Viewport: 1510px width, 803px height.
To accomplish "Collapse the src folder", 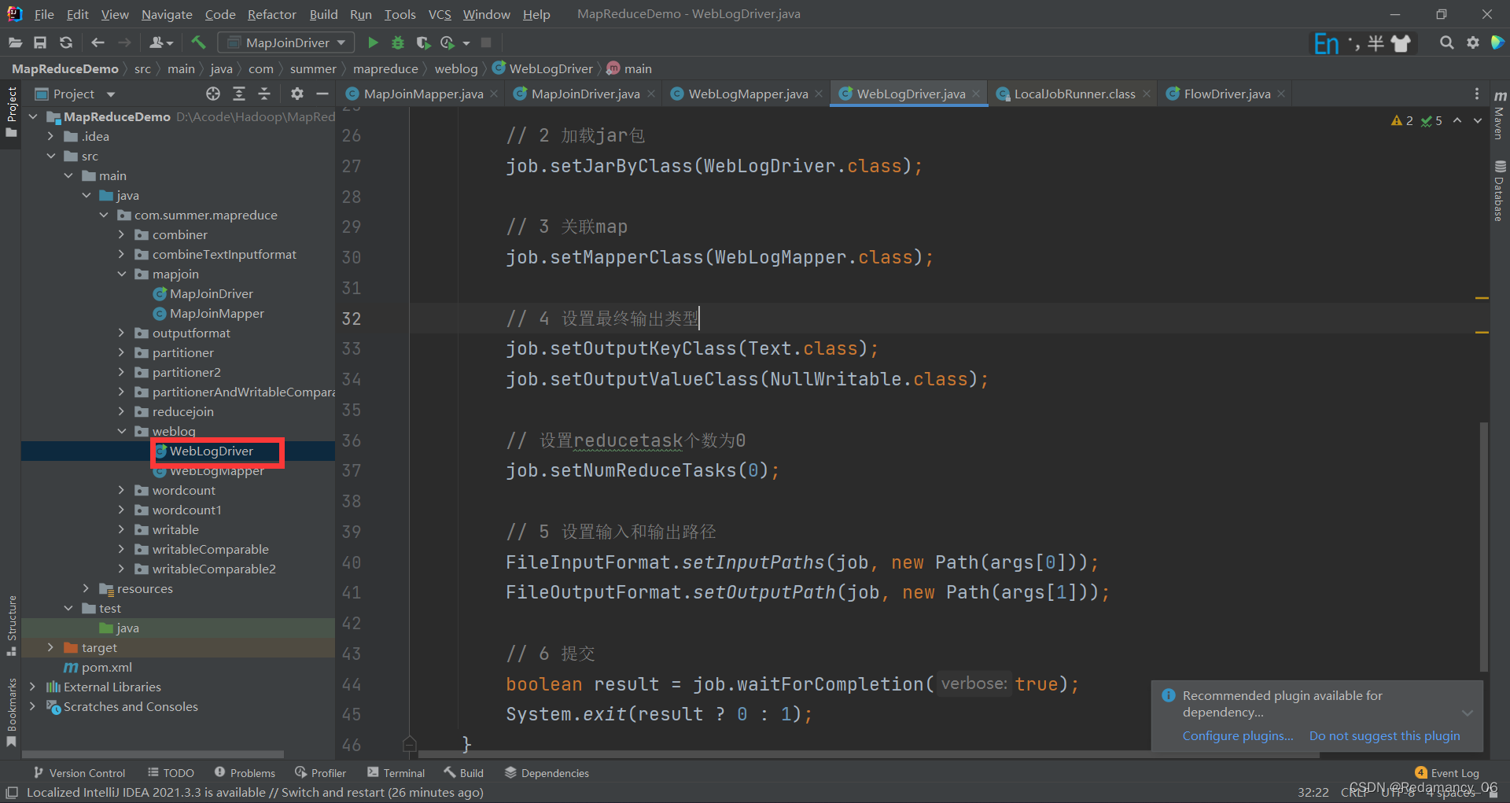I will [50, 156].
